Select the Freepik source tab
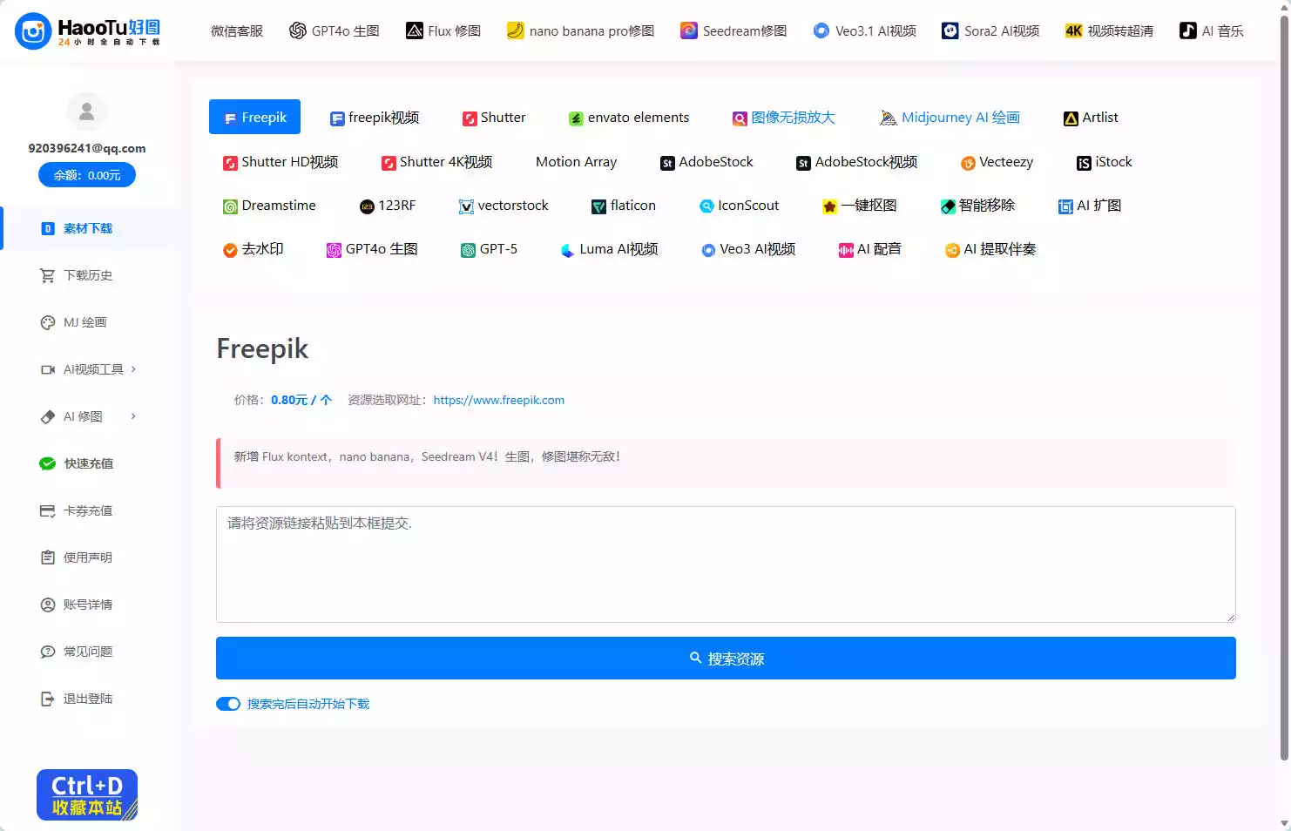Image resolution: width=1291 pixels, height=831 pixels. tap(254, 117)
